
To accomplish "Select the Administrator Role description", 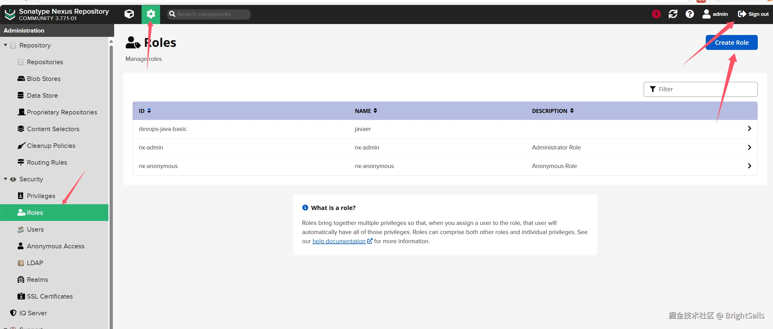I will coord(556,148).
